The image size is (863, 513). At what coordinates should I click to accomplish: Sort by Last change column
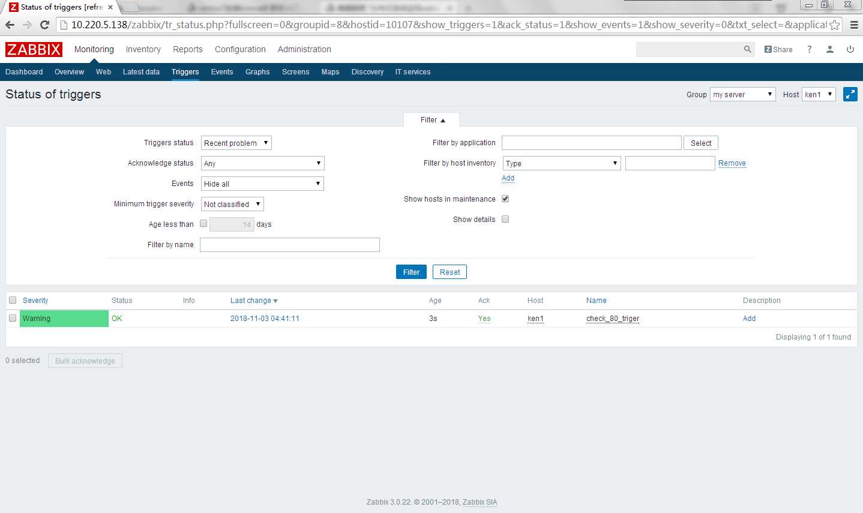254,301
